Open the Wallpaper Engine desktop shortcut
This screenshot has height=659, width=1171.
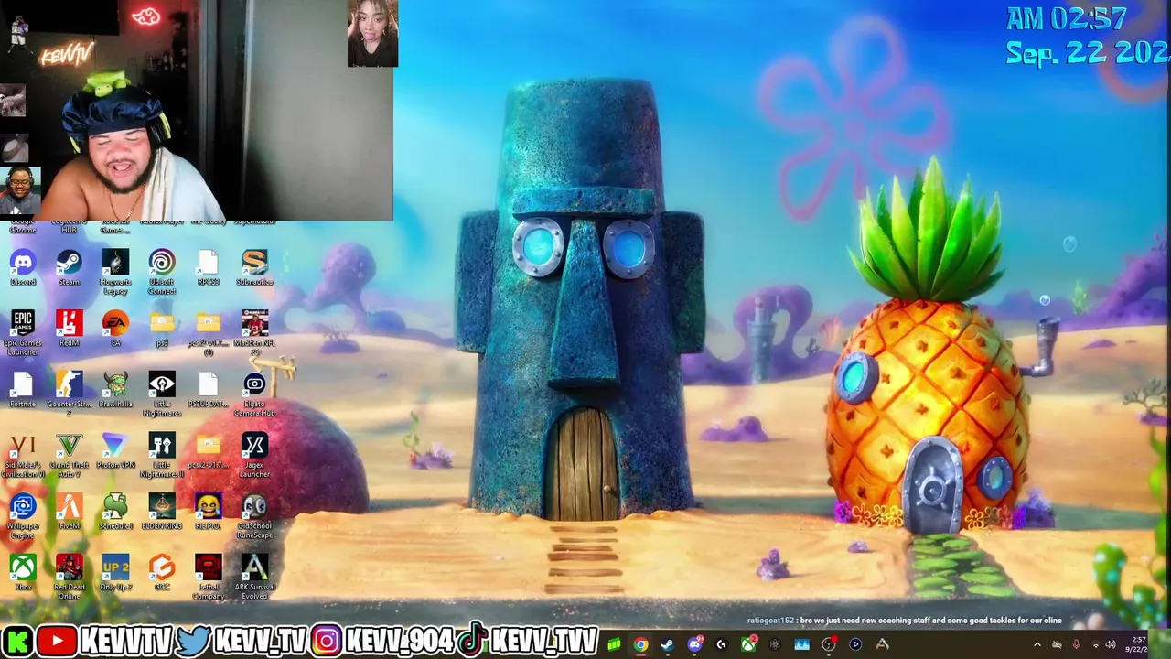(x=23, y=516)
